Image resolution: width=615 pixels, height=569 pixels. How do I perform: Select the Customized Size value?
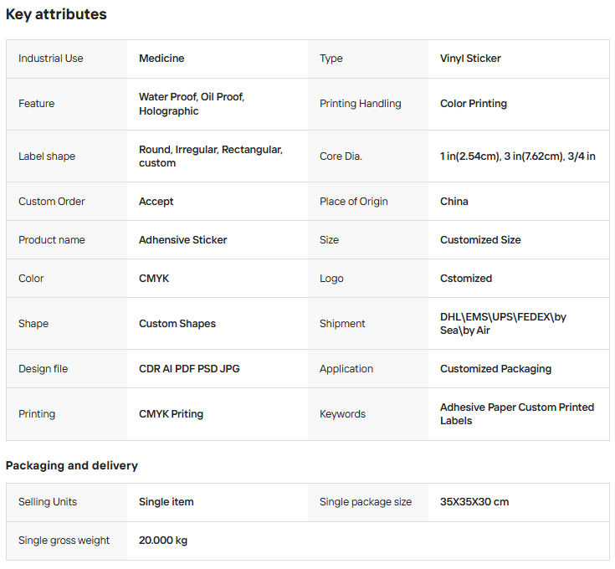click(480, 240)
